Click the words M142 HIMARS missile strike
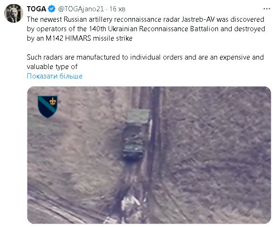 (89, 38)
